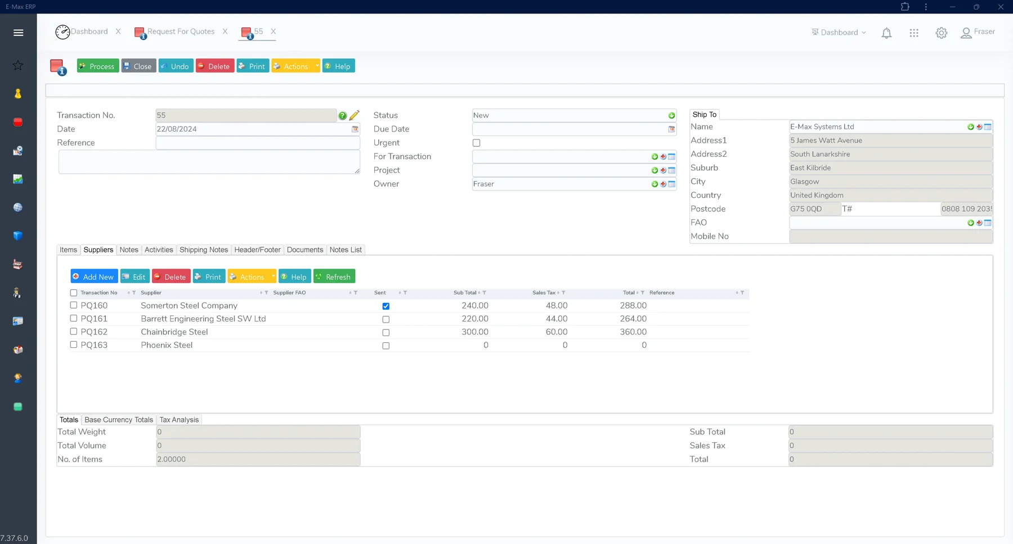Click the red add icon for Owner
The width and height of the screenshot is (1013, 544).
[663, 184]
